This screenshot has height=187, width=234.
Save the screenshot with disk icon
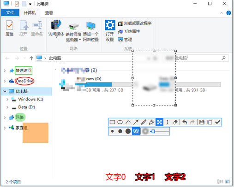tap(202, 122)
